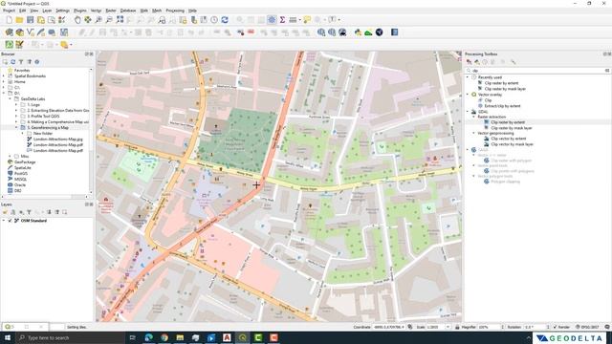Select the OSM Standard layer name

[x=33, y=221]
